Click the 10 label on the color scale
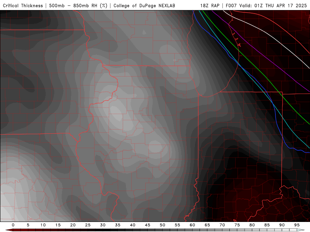The image size is (310, 232). (x=43, y=225)
